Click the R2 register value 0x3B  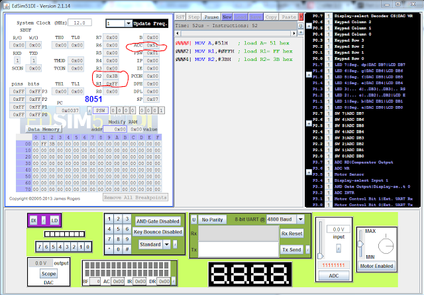point(111,76)
